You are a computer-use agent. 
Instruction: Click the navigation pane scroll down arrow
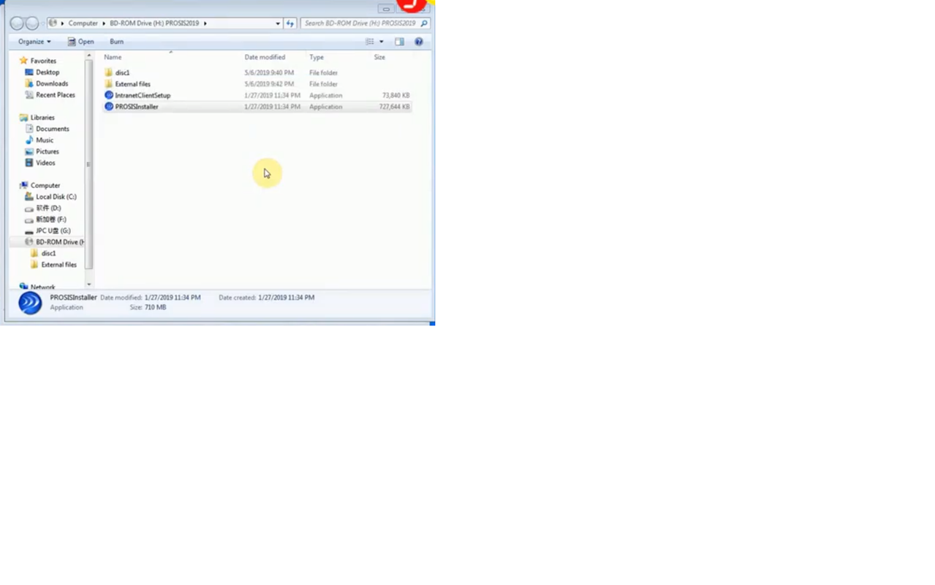point(89,284)
